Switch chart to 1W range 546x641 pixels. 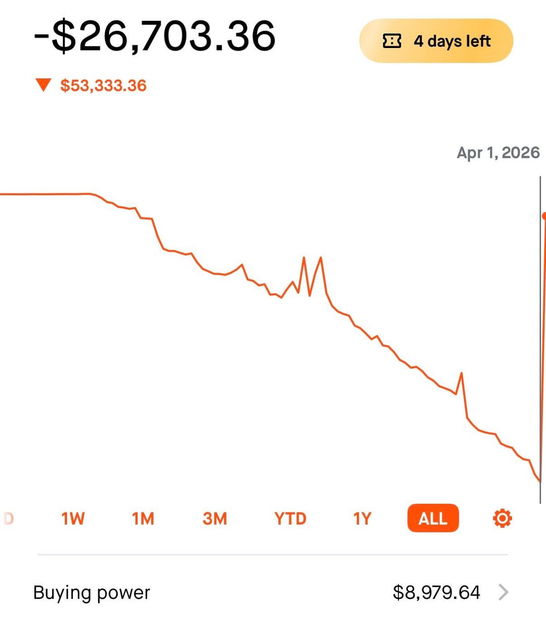coord(73,519)
